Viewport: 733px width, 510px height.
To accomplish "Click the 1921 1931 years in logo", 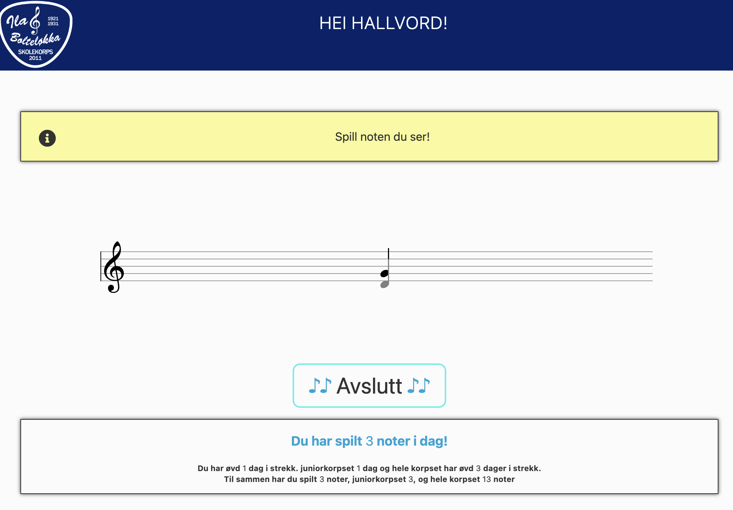I will (x=53, y=21).
